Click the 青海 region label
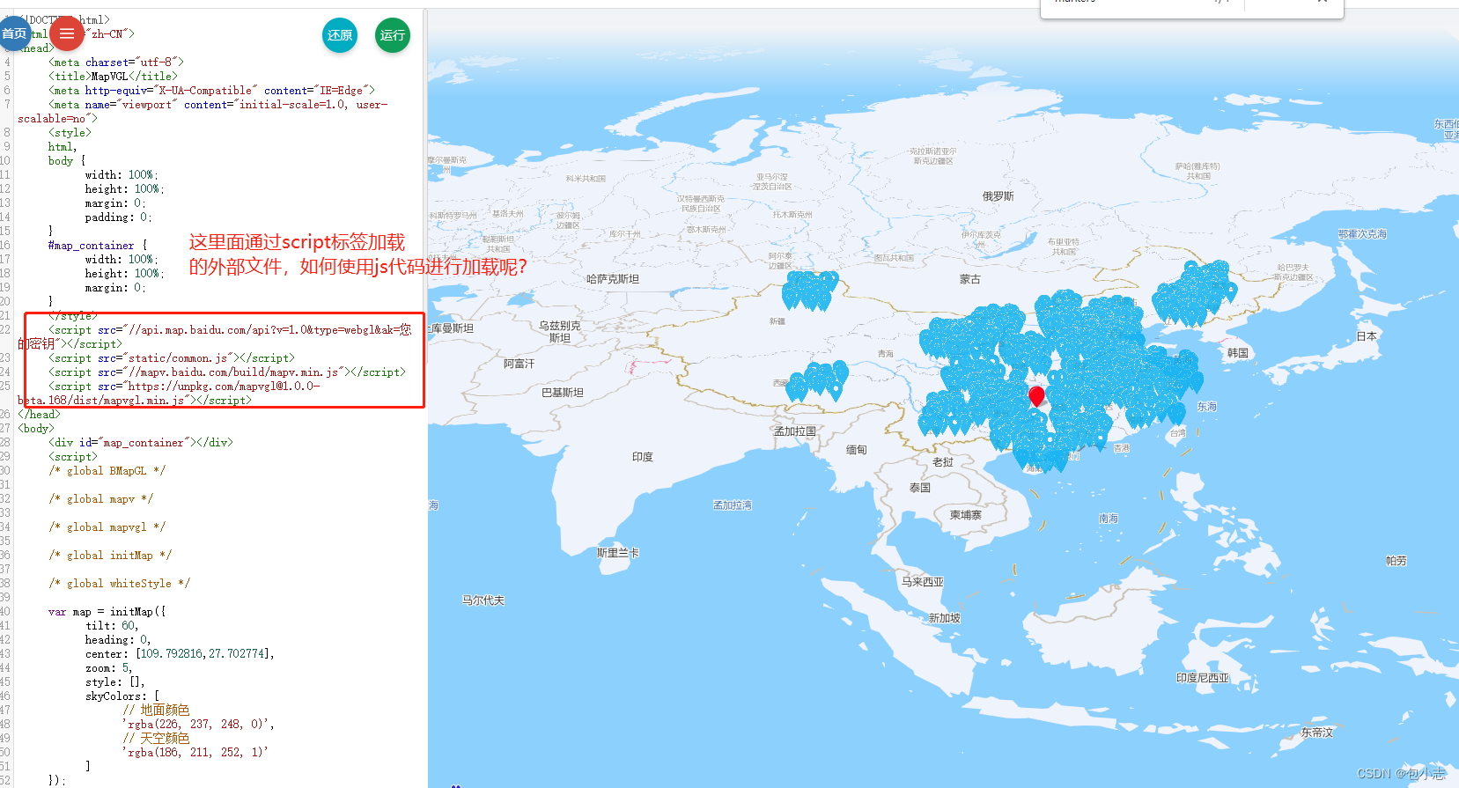The image size is (1459, 788). pyautogui.click(x=886, y=354)
